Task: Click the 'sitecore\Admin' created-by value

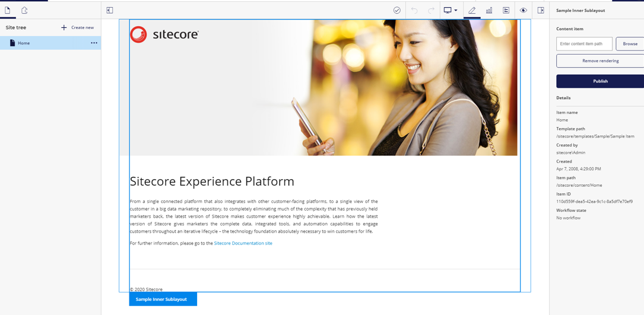Action: [x=571, y=152]
